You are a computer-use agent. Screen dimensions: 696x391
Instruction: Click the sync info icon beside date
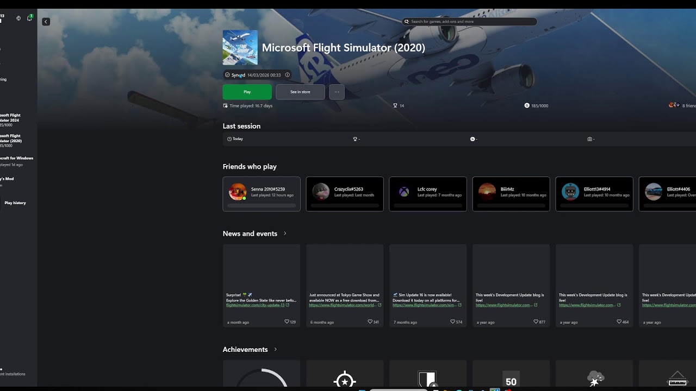(288, 75)
